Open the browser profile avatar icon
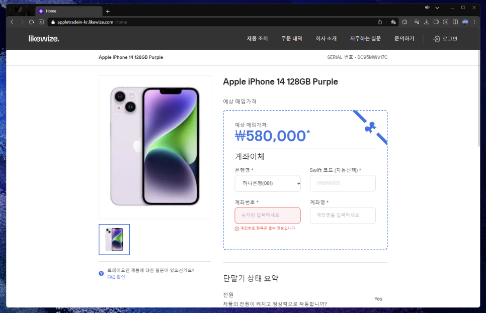The image size is (486, 313). pos(465,22)
